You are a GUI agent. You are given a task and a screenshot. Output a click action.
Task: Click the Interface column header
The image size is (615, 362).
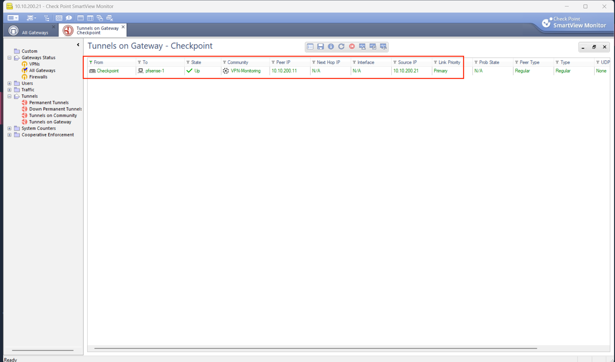point(371,62)
